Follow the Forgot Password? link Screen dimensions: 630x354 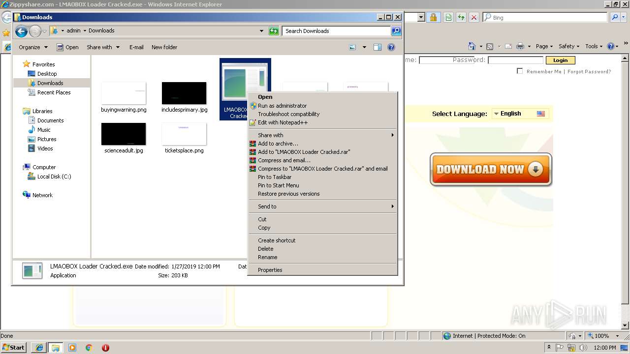589,71
